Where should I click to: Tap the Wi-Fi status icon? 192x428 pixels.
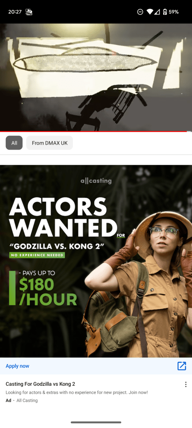[x=150, y=12]
